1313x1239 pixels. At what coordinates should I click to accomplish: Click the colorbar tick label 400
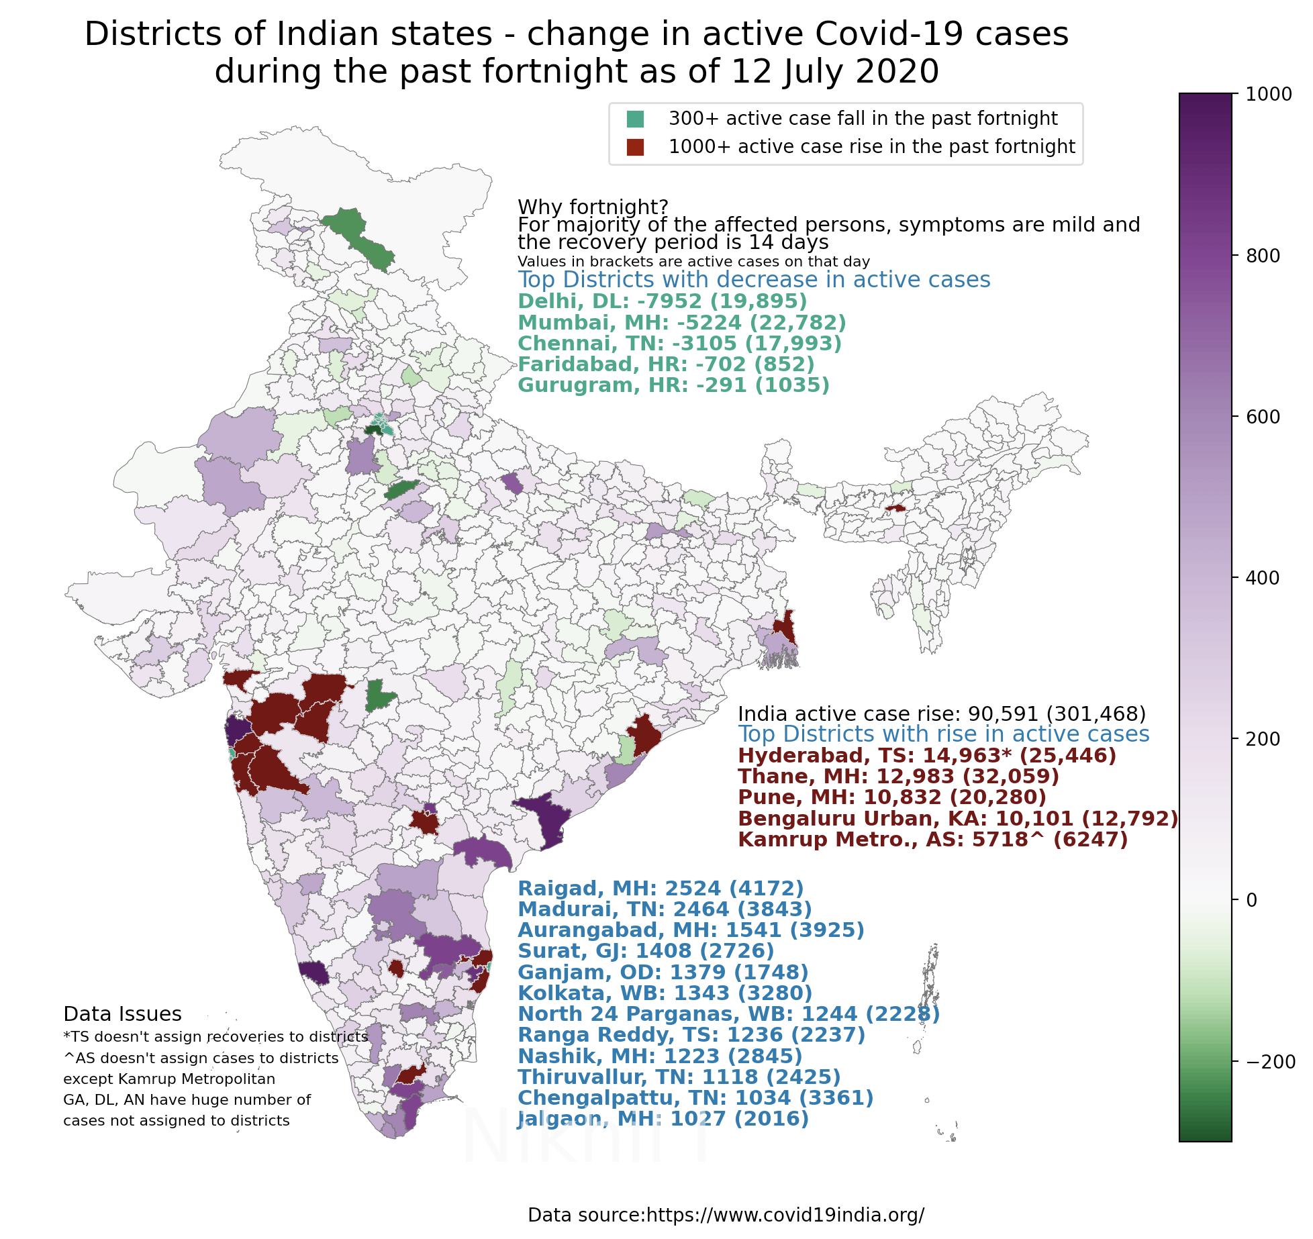(1263, 578)
